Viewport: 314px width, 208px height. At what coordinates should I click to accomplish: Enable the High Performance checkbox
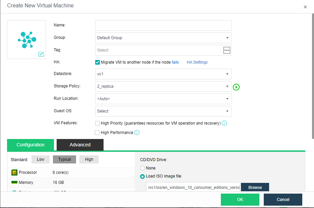click(98, 133)
